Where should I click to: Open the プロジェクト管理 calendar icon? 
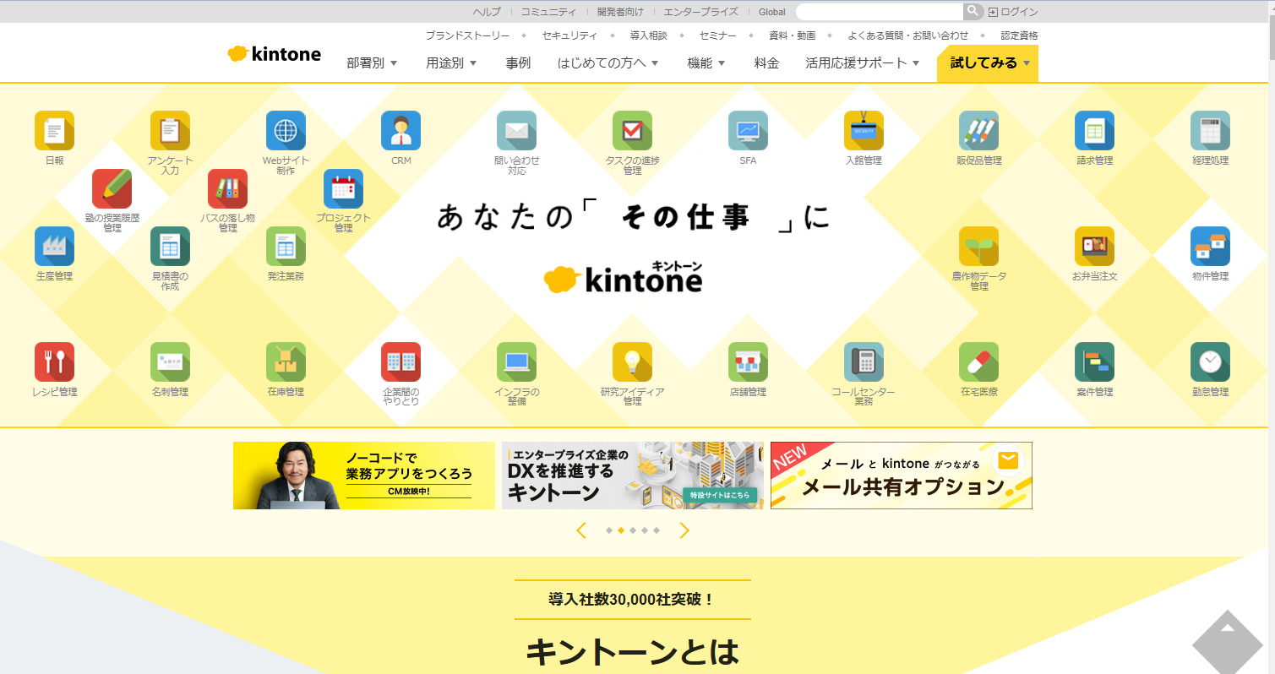click(343, 188)
